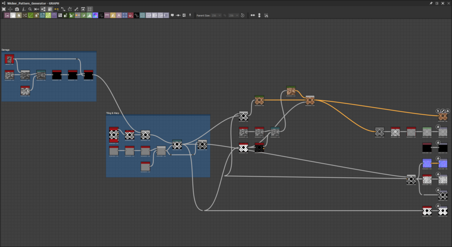452x247 pixels.
Task: Toggle the pin panel icon at top right
Action: pos(431,3)
